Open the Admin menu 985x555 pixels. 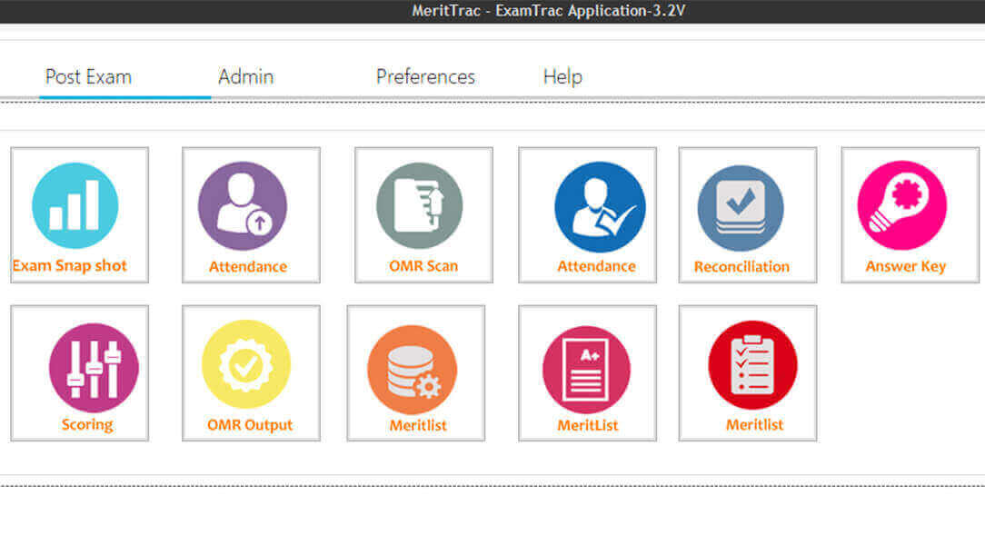coord(245,76)
